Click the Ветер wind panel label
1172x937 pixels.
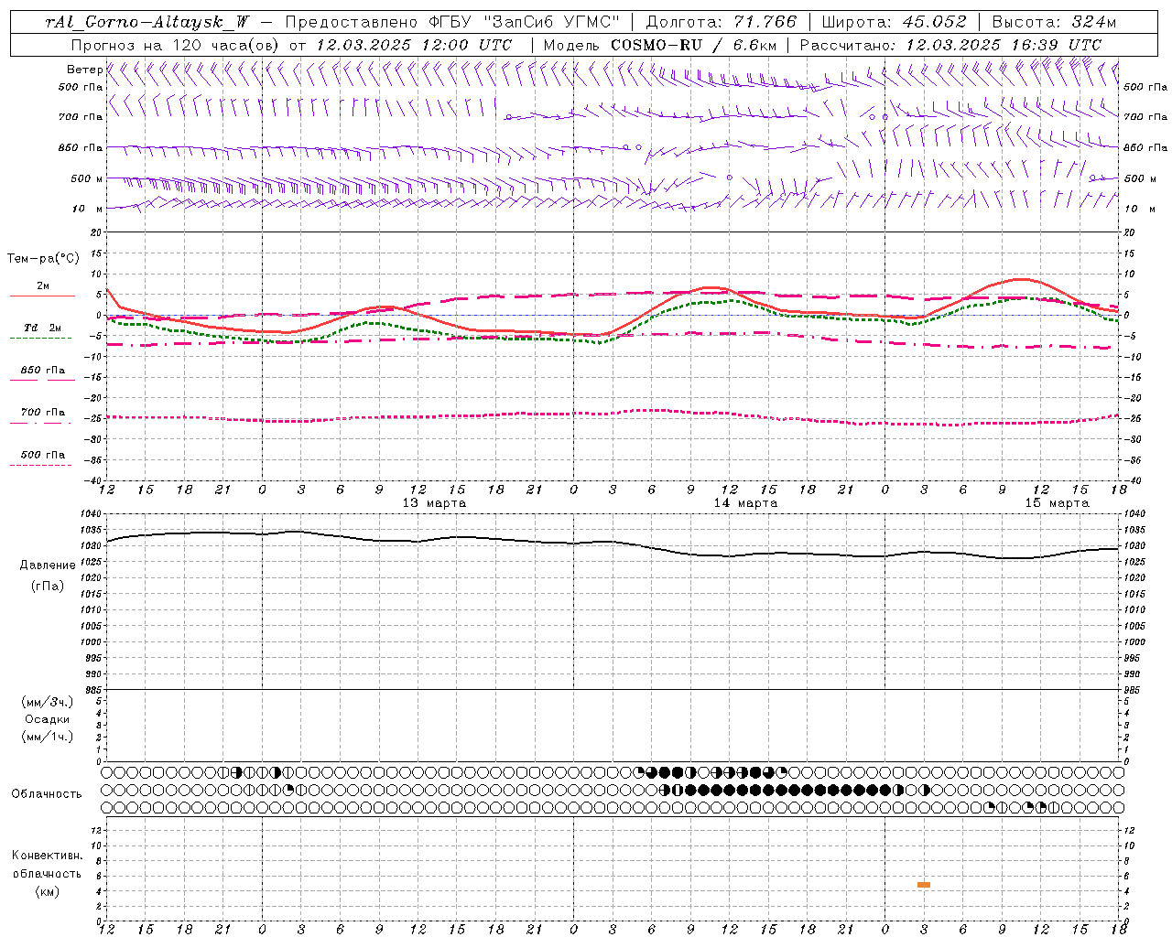[x=84, y=70]
